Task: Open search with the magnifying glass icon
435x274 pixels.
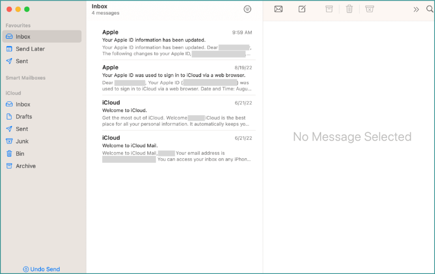Action: tap(429, 8)
